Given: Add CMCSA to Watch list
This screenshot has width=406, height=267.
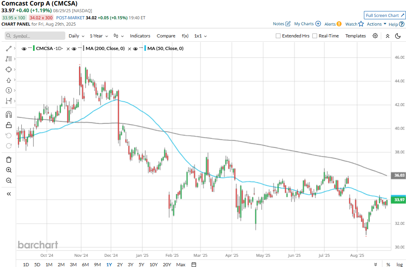Looking at the screenshot, I should point(354,24).
